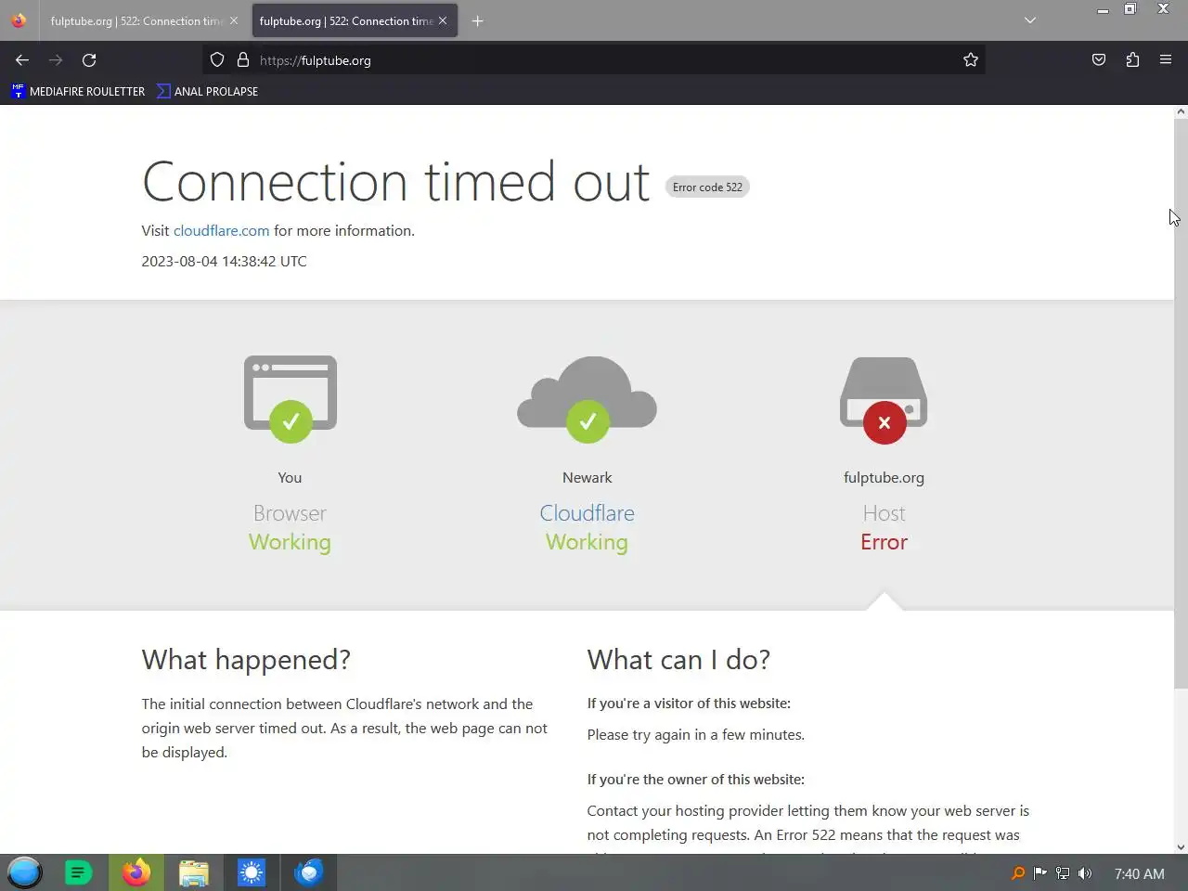The width and height of the screenshot is (1188, 891).
Task: Click the What happened? heading
Action: pyautogui.click(x=246, y=660)
